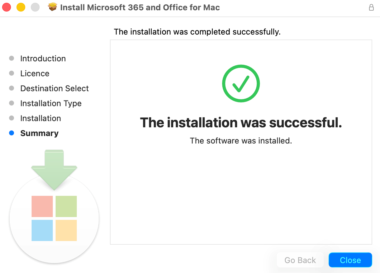This screenshot has width=380, height=273.
Task: Click "The installation was successful." heading
Action: click(241, 123)
